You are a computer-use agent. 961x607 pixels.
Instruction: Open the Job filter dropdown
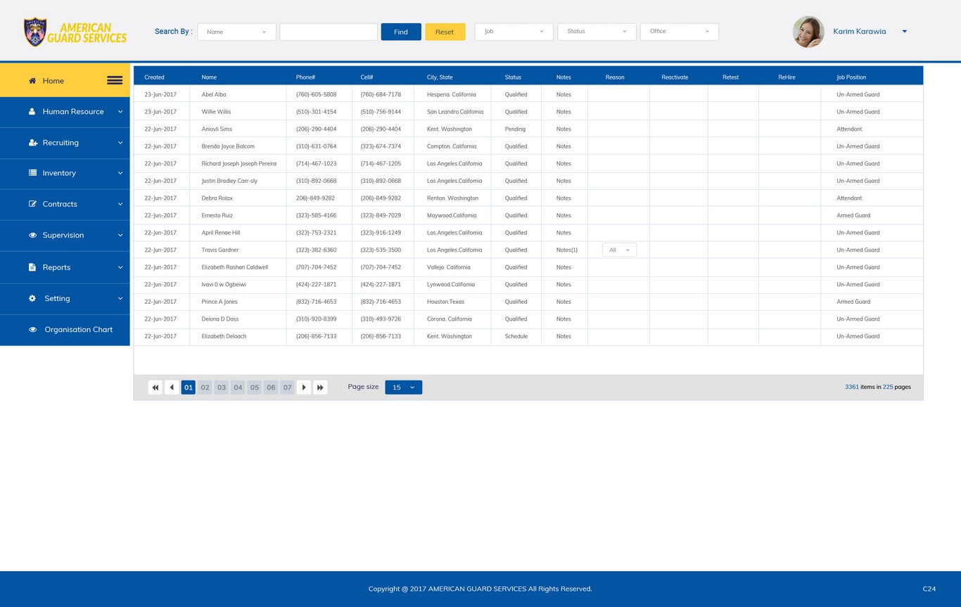(x=514, y=32)
